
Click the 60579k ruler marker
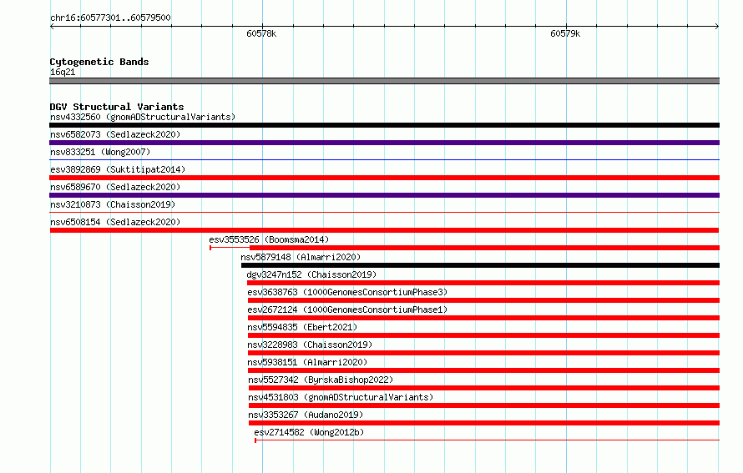(x=565, y=33)
